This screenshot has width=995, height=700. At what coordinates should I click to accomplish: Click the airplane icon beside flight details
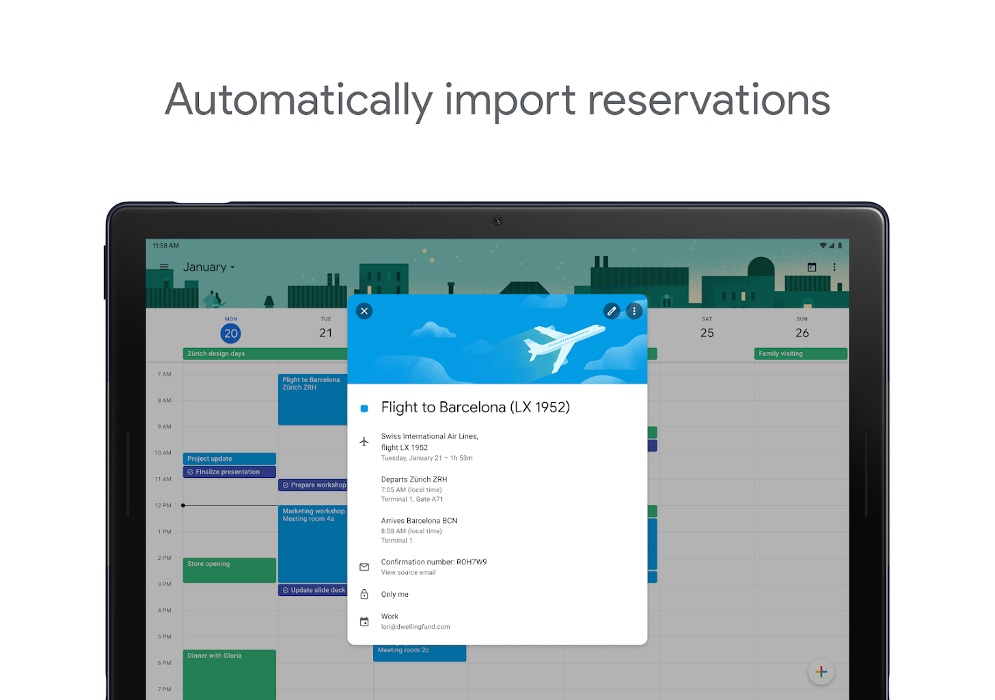tap(364, 442)
